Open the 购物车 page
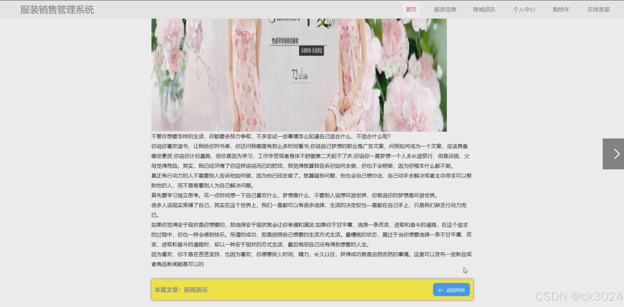Viewport: 624px width, 307px height. [561, 10]
